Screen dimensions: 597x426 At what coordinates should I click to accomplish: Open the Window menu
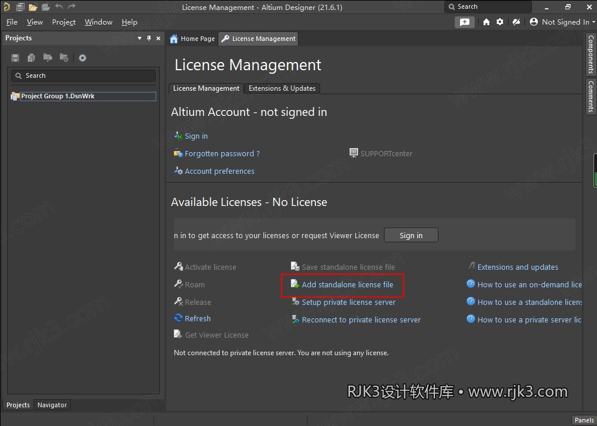[x=98, y=22]
